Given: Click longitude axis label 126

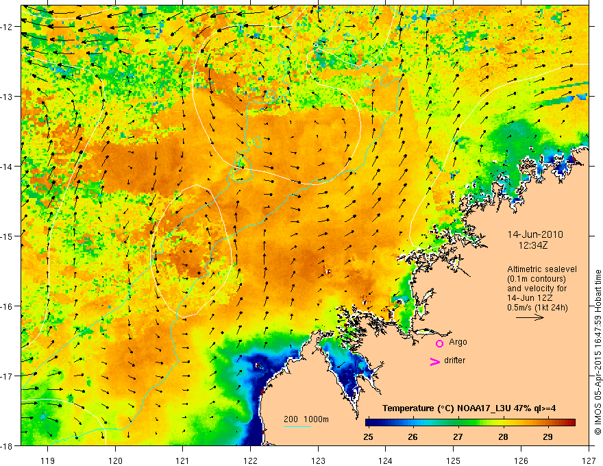Looking at the screenshot, I should (521, 461).
